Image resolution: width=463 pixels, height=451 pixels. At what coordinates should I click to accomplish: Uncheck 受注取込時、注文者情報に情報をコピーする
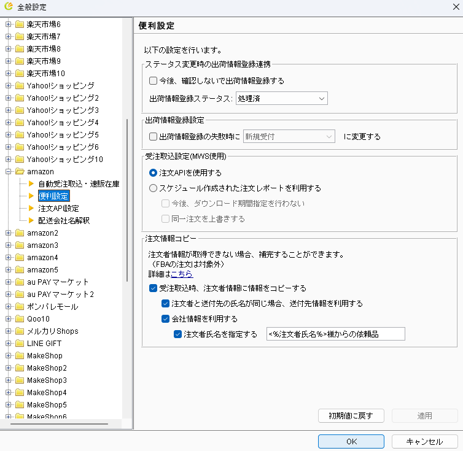click(153, 288)
